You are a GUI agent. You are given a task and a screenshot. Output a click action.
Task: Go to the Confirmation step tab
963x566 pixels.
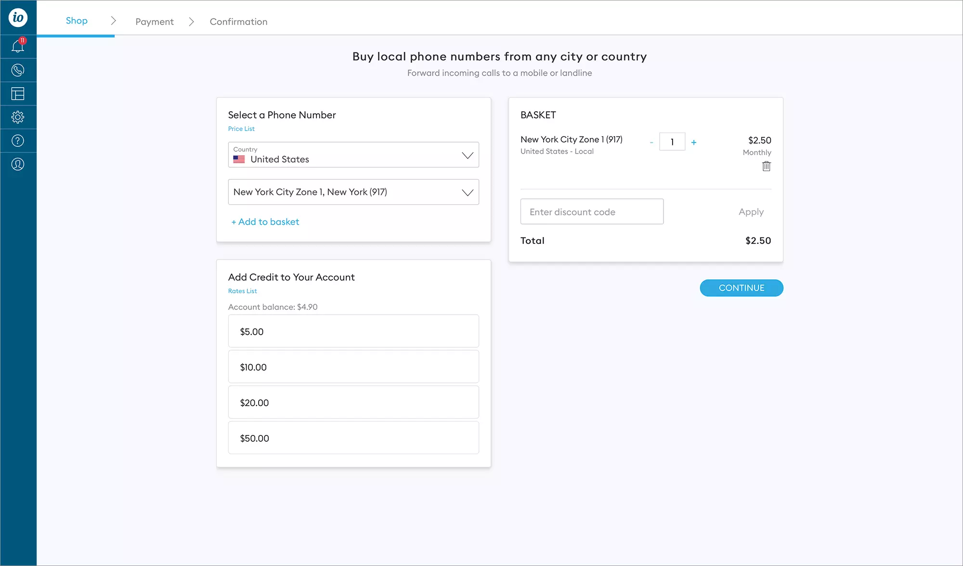coord(238,22)
